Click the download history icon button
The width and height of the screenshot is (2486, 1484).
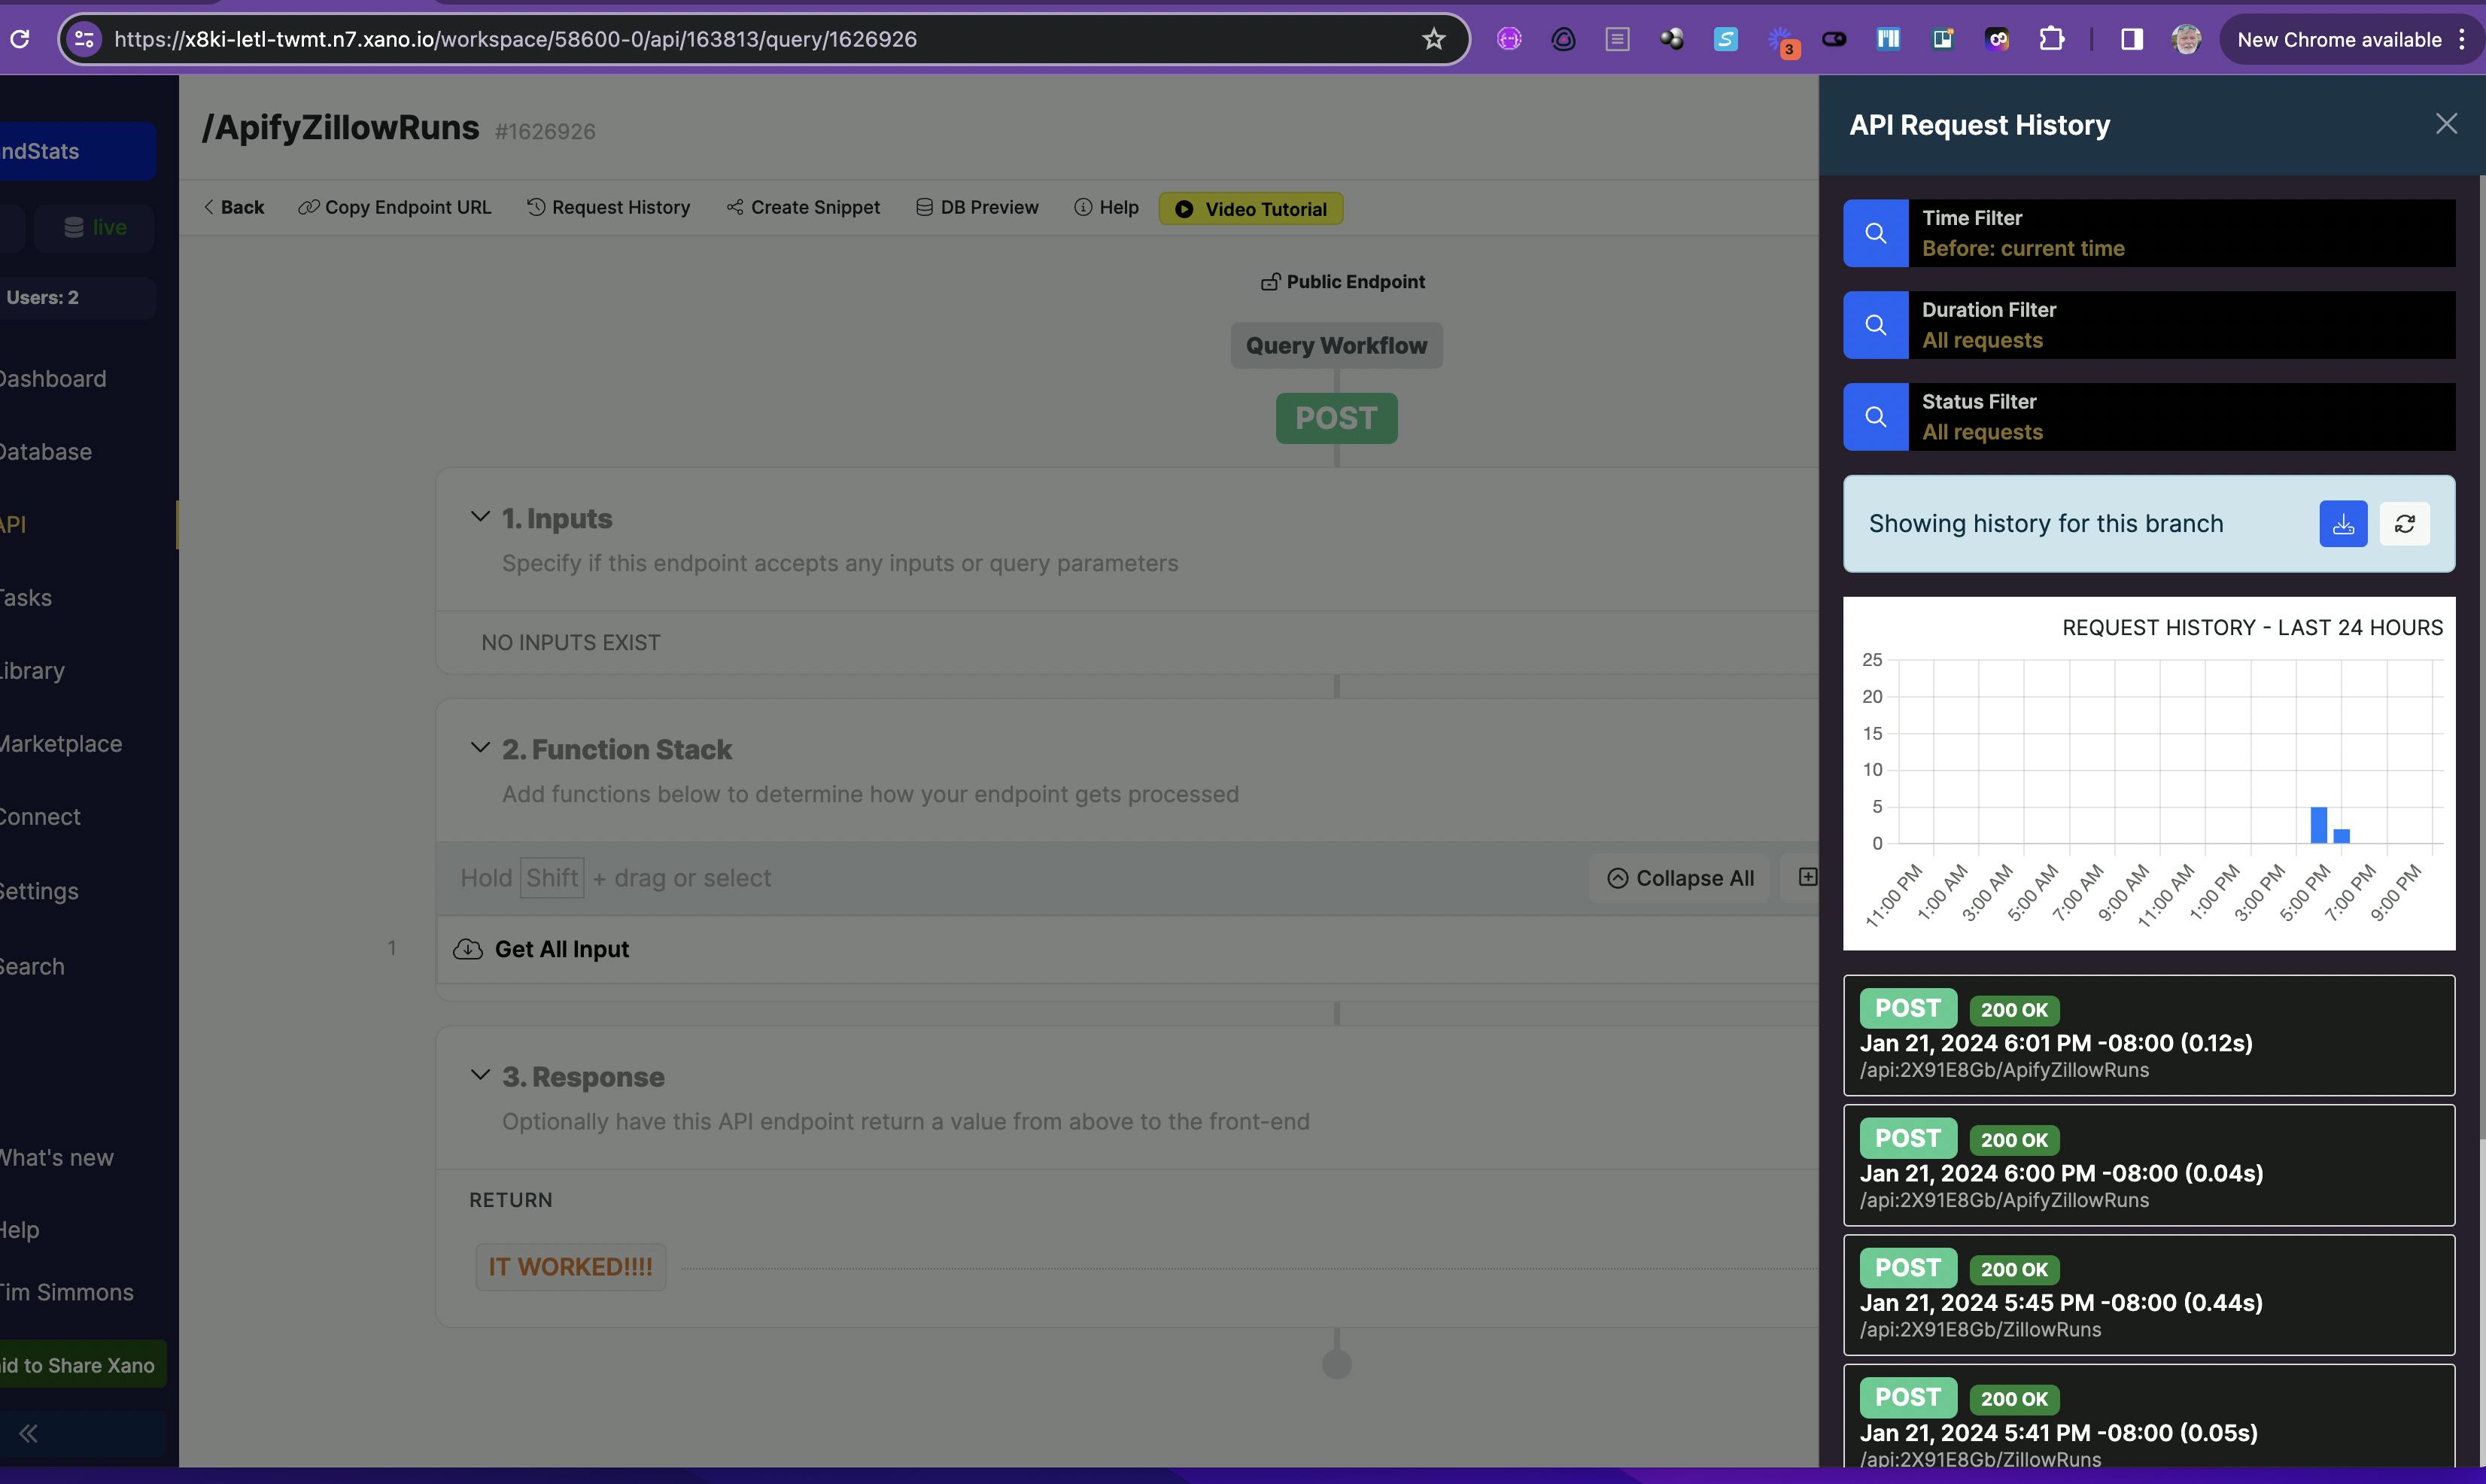2342,524
